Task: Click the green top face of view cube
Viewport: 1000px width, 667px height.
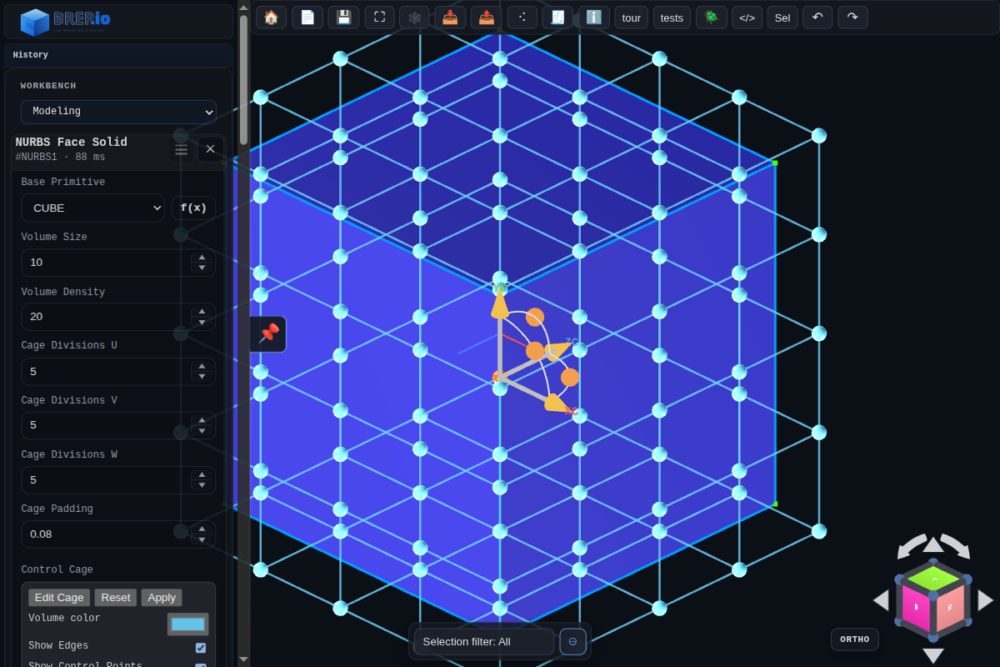Action: (933, 578)
